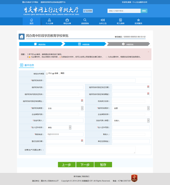This screenshot has width=170, height=185.
Task: Expand the 组织机构类型 dropdown
Action: click(82, 108)
